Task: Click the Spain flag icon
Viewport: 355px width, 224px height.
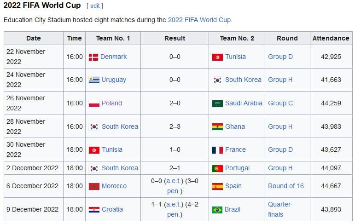Action: click(x=217, y=186)
